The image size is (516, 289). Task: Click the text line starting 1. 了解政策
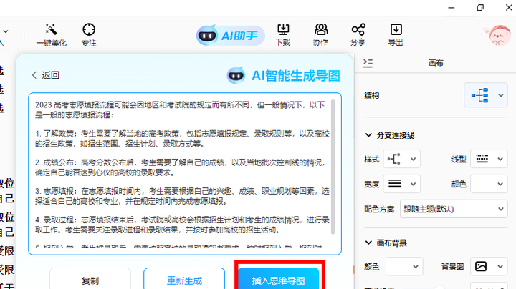tap(182, 134)
